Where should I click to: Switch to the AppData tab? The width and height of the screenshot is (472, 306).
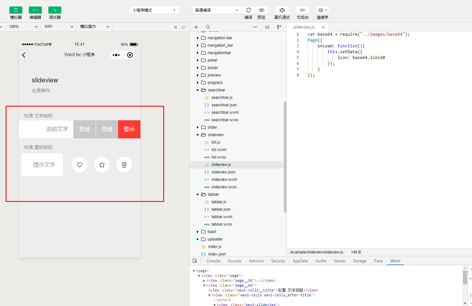click(300, 261)
